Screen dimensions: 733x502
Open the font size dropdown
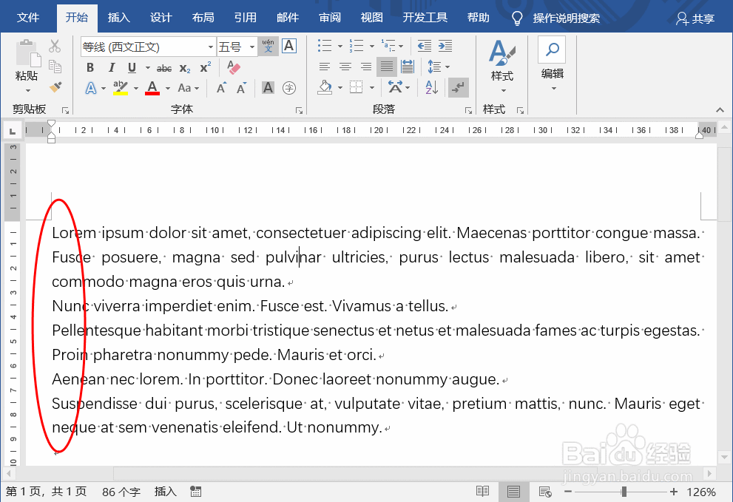click(252, 47)
